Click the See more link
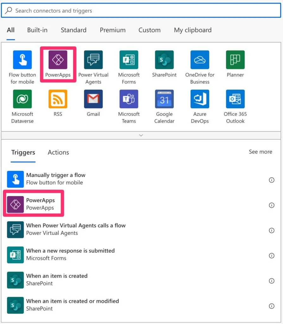The image size is (283, 324). (260, 152)
